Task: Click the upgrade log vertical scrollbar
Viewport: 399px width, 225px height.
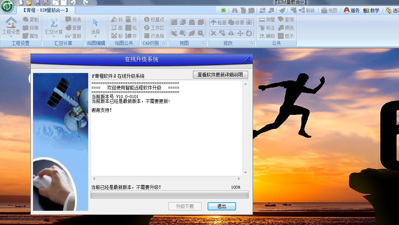Action: pos(245,127)
